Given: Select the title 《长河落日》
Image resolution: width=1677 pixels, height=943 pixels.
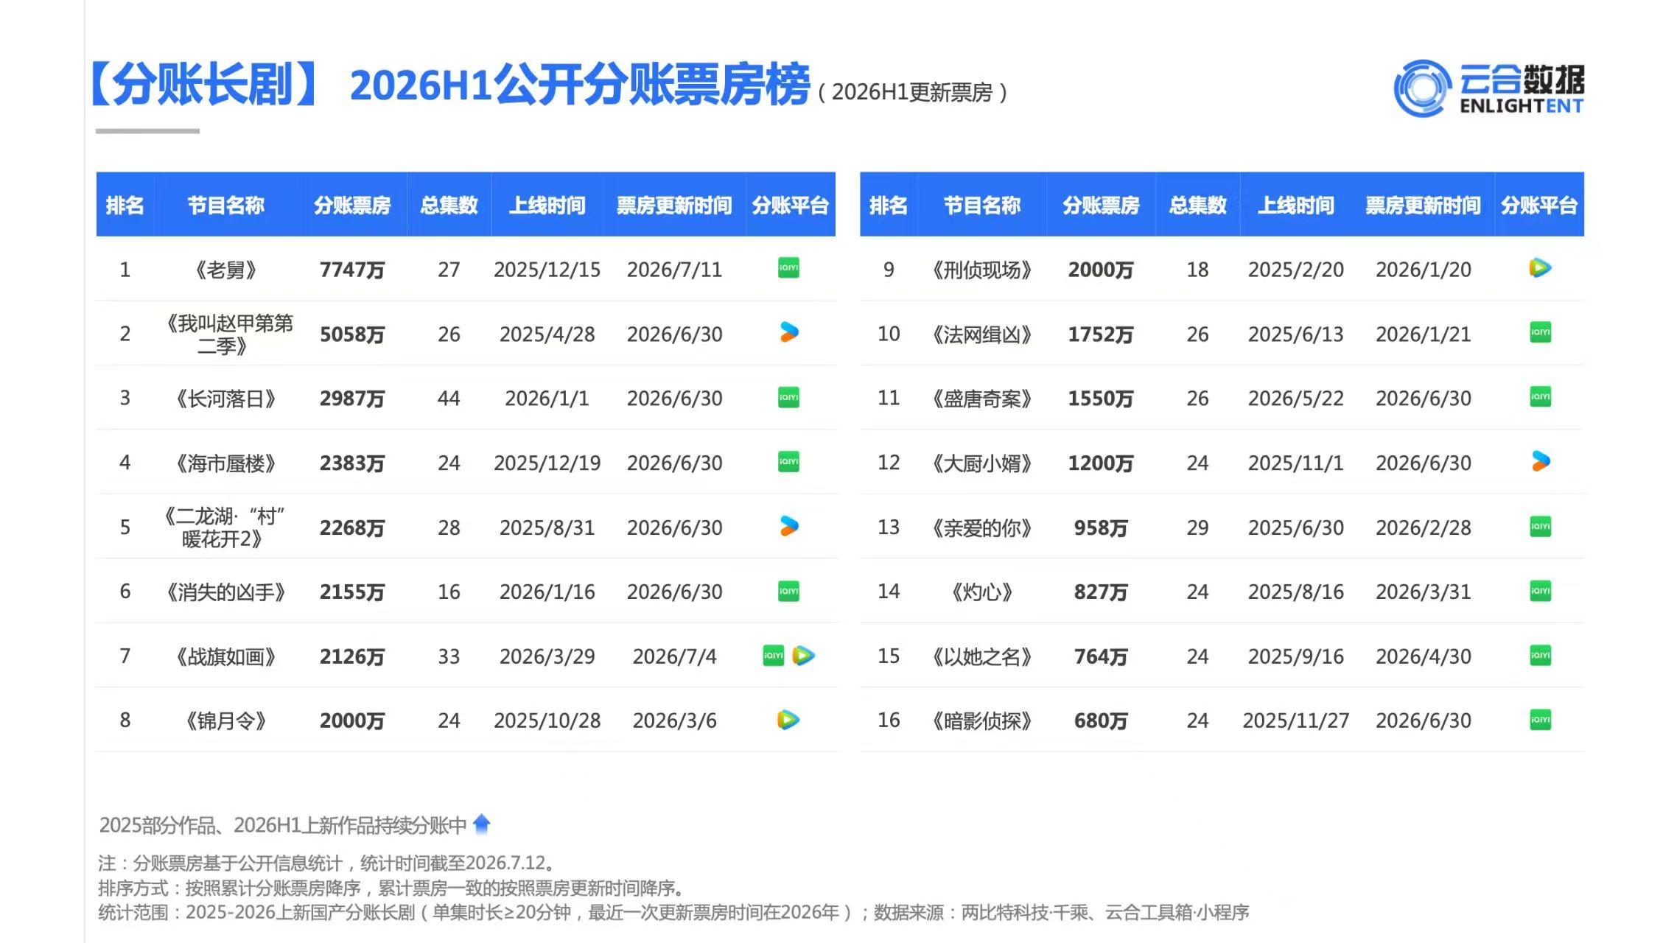Looking at the screenshot, I should [x=225, y=399].
